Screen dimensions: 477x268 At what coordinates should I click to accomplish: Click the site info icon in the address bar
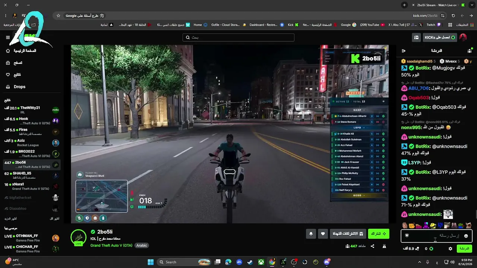click(x=443, y=16)
